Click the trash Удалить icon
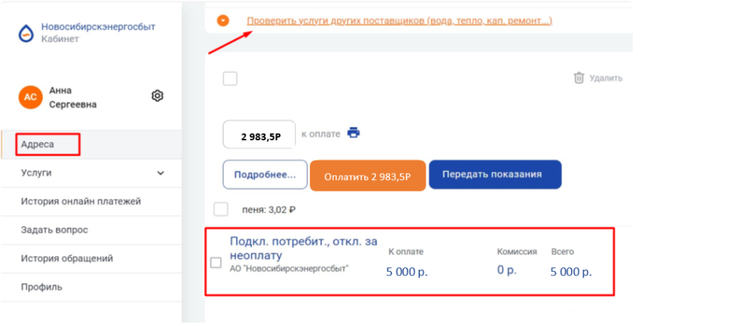This screenshot has width=740, height=326. pos(578,77)
